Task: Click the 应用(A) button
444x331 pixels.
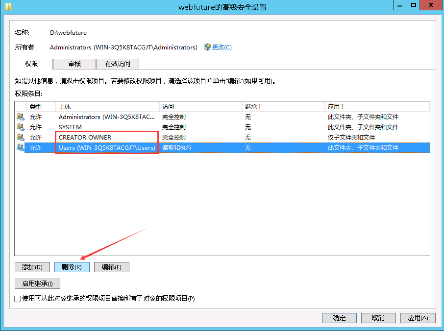Action: pos(418,318)
